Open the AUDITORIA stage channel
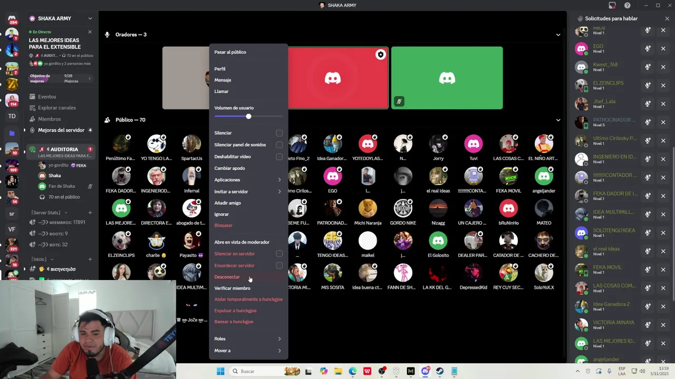This screenshot has width=675, height=379. 61,152
